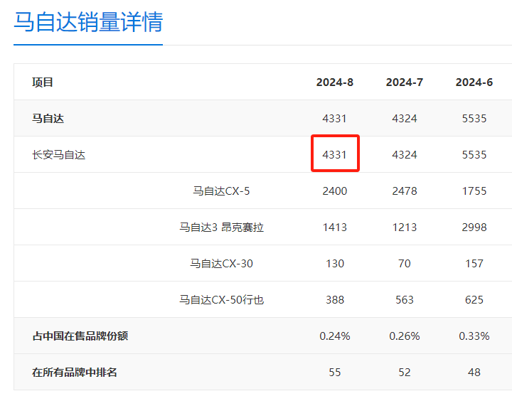This screenshot has width=512, height=396.
Task: Select market share value 0.26%
Action: 404,336
